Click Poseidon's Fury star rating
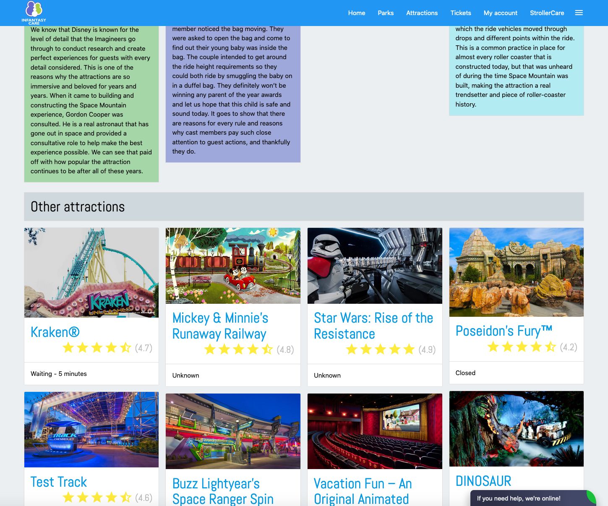The height and width of the screenshot is (506, 608). [x=522, y=347]
